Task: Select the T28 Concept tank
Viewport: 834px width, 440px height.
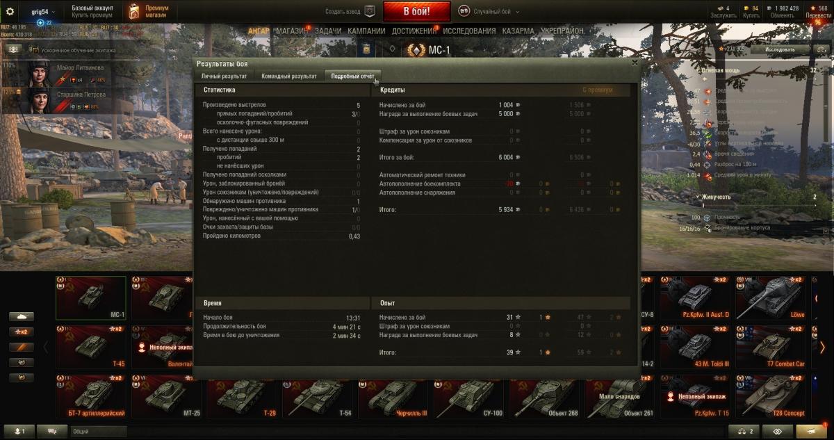Action: (x=771, y=396)
